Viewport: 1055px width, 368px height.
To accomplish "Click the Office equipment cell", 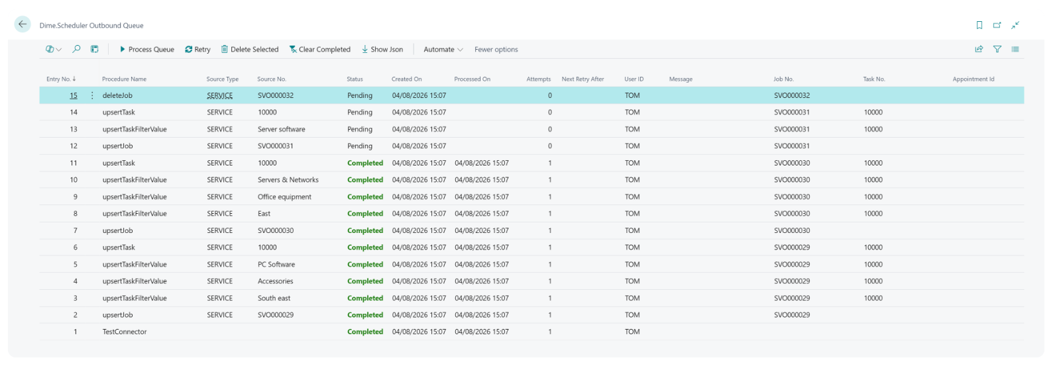I will coord(284,197).
